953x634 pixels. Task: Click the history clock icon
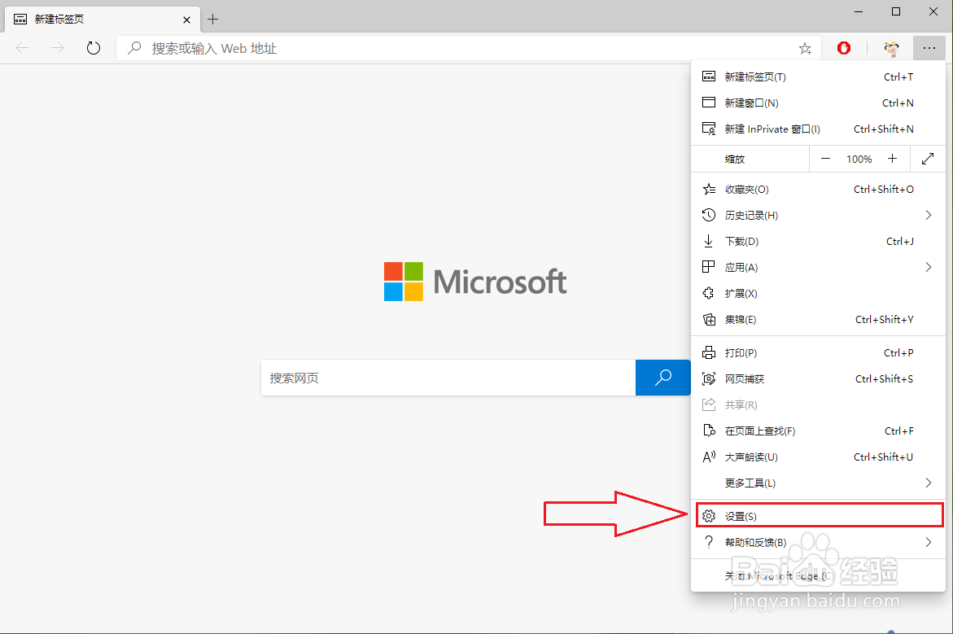click(x=709, y=215)
